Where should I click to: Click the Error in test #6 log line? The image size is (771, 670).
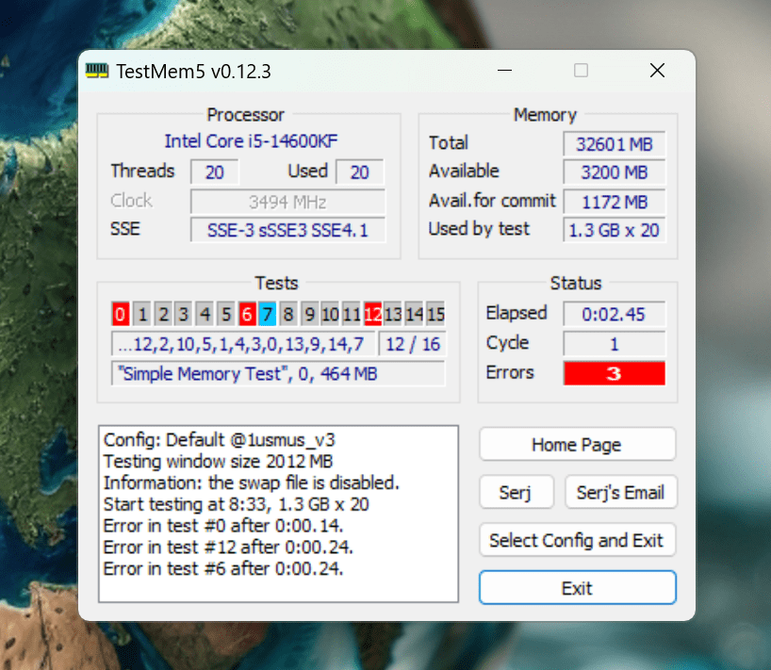point(223,569)
